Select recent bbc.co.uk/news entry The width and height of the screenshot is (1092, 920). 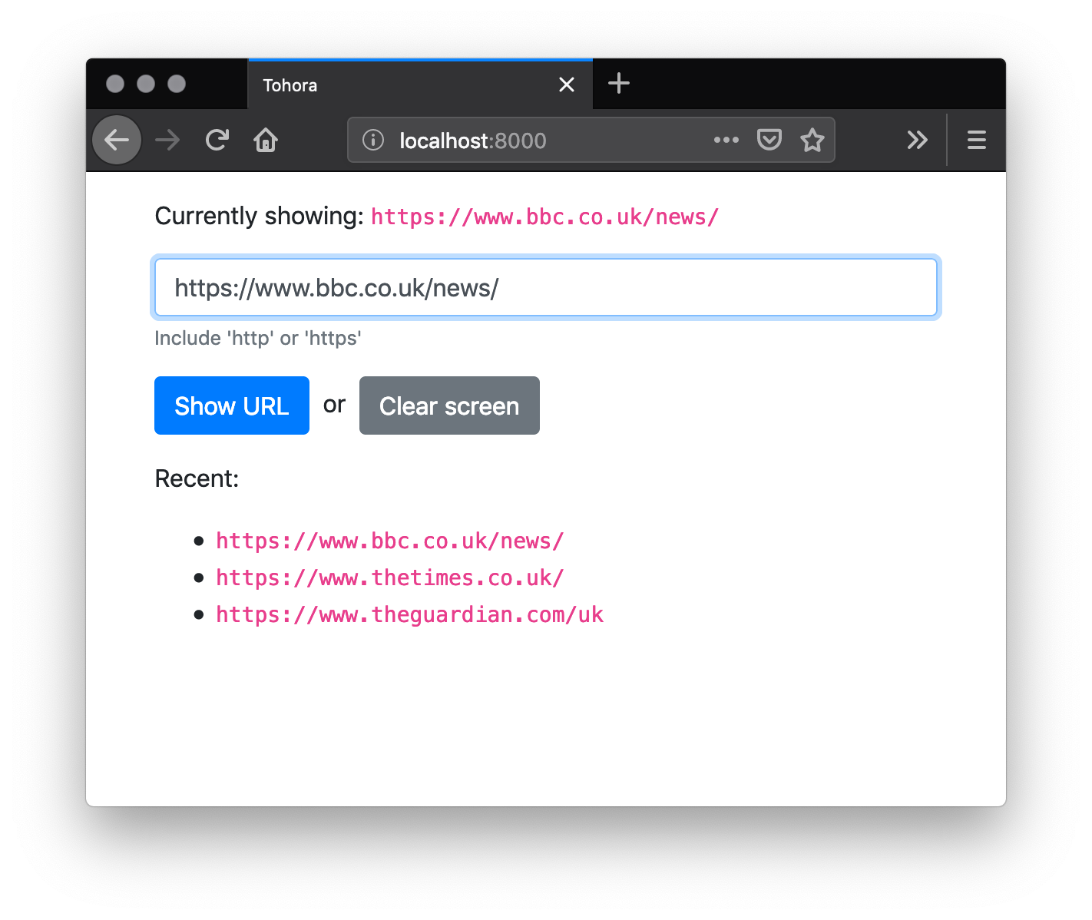390,541
